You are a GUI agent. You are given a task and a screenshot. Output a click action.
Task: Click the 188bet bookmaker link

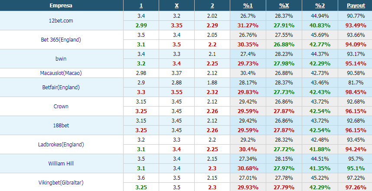61,125
